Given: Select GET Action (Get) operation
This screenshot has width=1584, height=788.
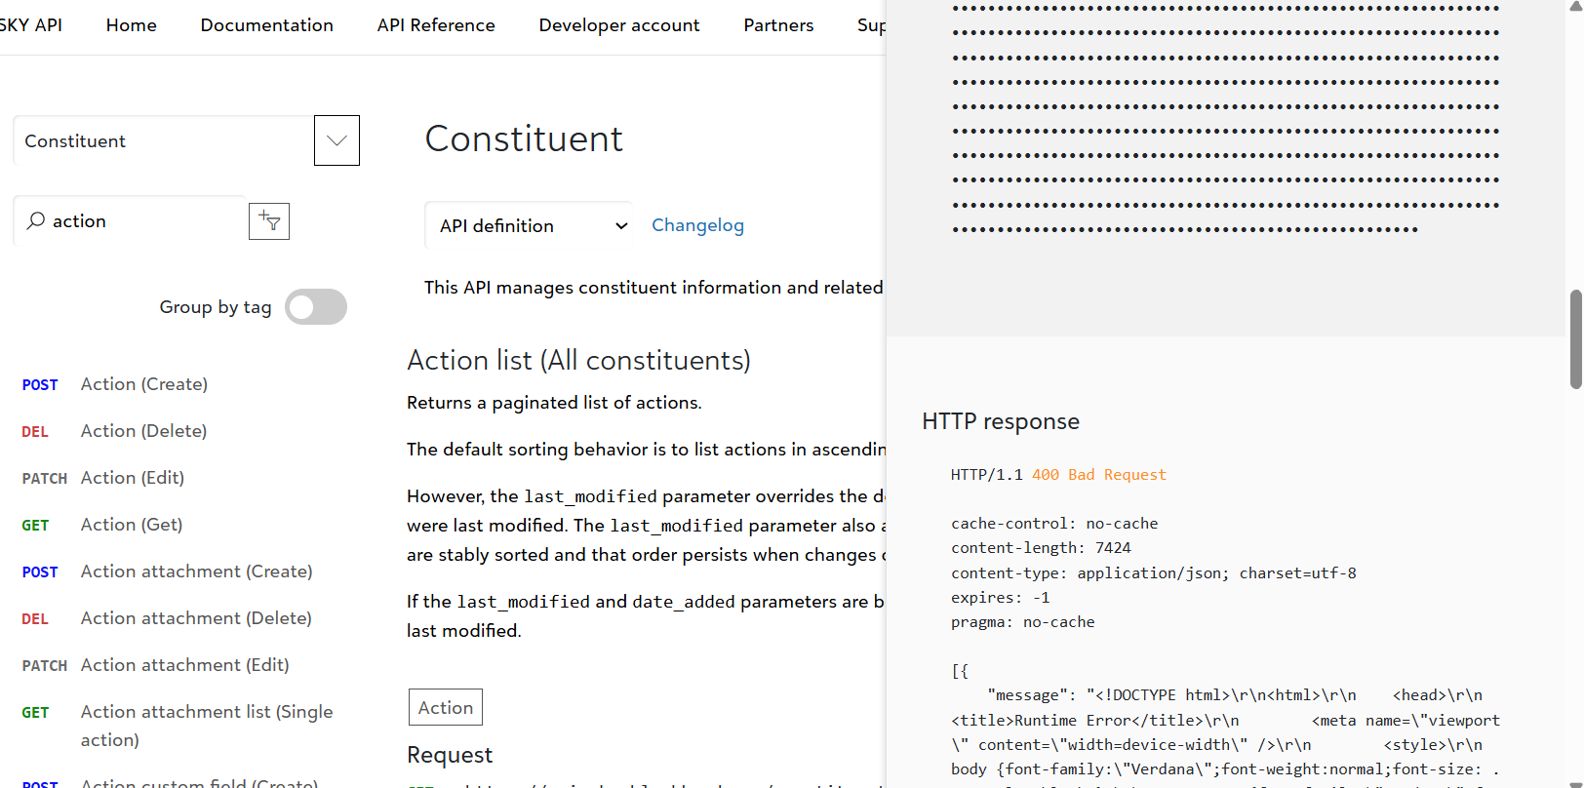Looking at the screenshot, I should pos(102,525).
